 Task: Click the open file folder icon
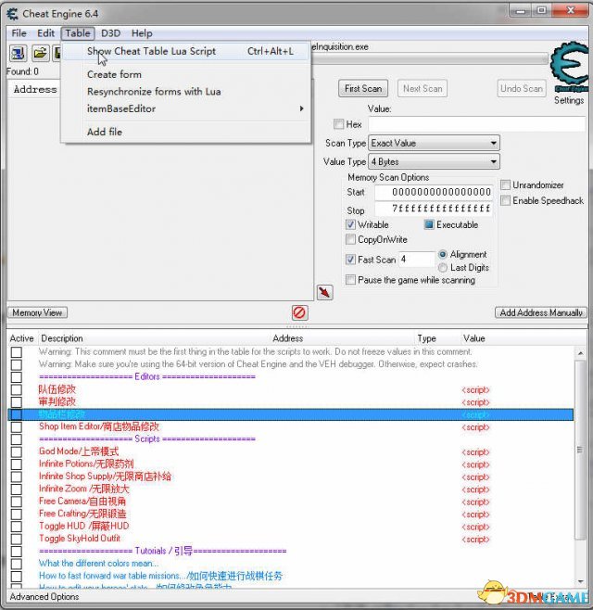(40, 53)
